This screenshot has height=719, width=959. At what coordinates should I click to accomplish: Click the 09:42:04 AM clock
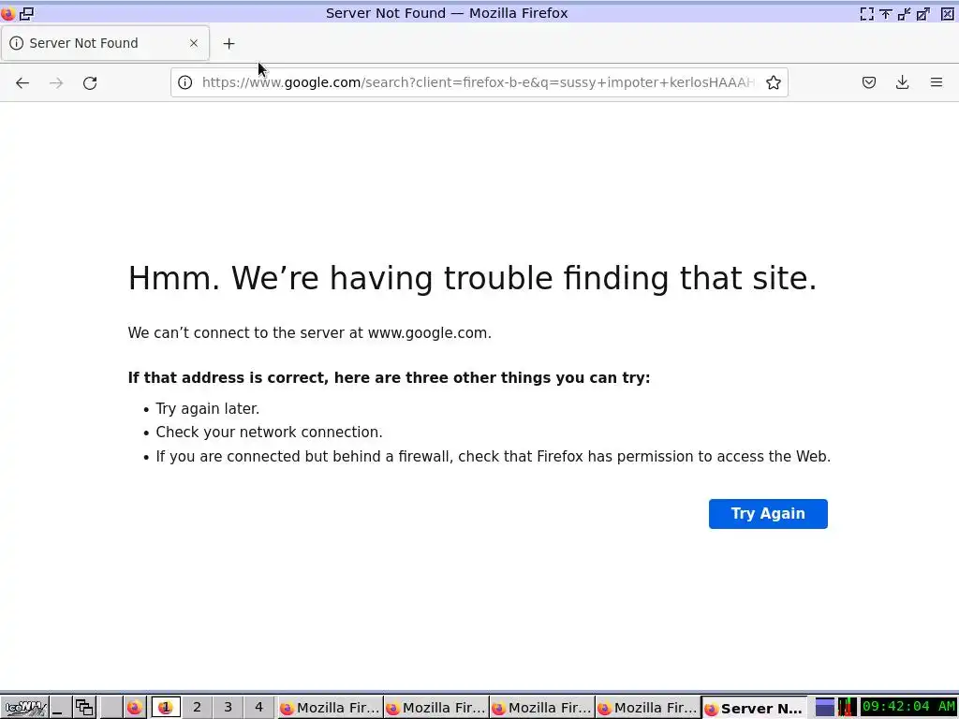(x=908, y=708)
